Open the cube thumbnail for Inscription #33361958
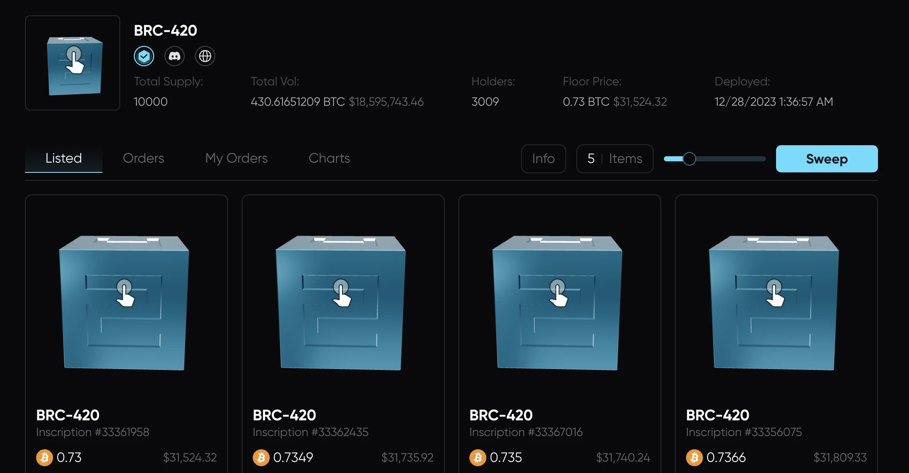 pos(124,302)
